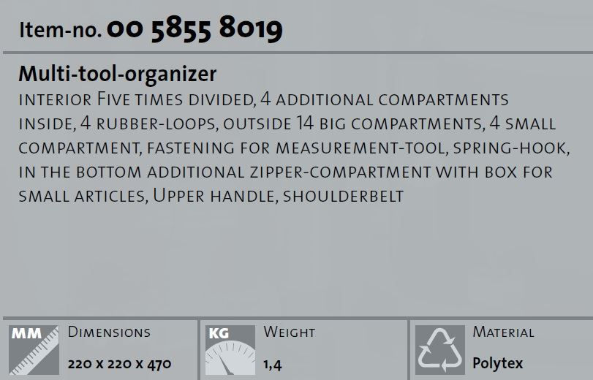Click the Dimensions label

click(x=109, y=332)
